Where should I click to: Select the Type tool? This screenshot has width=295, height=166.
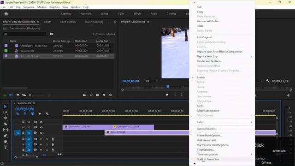pos(6,147)
